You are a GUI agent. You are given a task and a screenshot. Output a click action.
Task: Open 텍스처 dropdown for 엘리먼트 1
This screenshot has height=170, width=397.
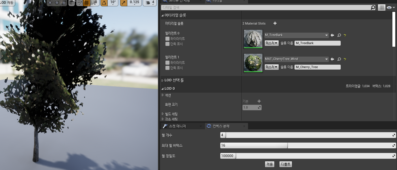(271, 67)
